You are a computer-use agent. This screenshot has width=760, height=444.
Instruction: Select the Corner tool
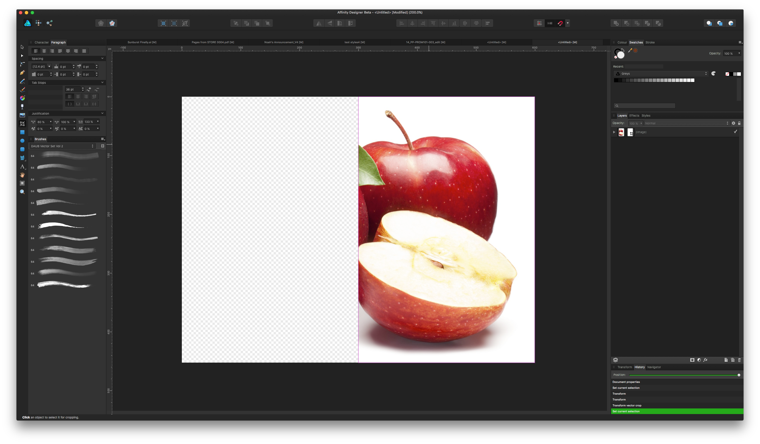(x=22, y=64)
